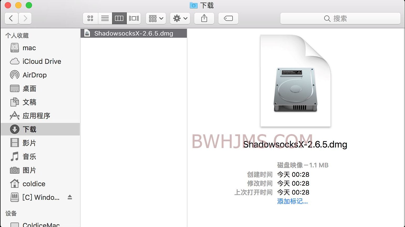Switch to Cover Flow view
405x227 pixels.
click(134, 18)
